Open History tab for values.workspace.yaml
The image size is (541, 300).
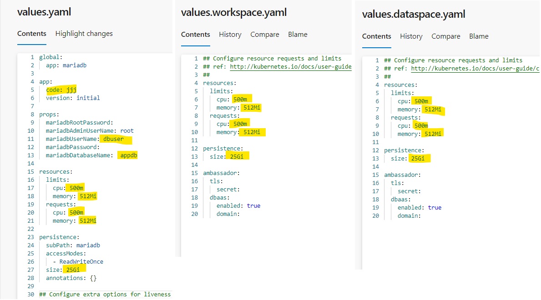coord(230,35)
